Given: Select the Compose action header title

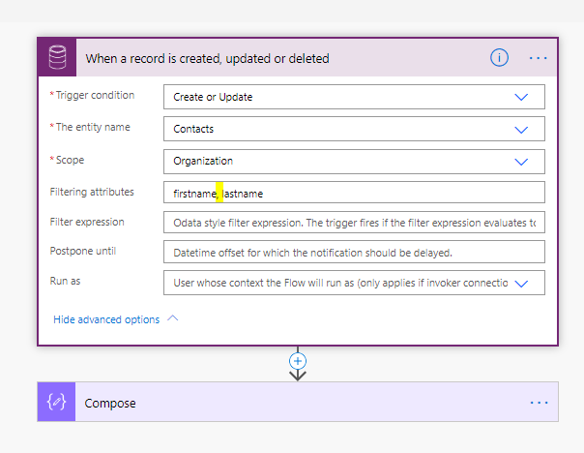Looking at the screenshot, I should [110, 403].
